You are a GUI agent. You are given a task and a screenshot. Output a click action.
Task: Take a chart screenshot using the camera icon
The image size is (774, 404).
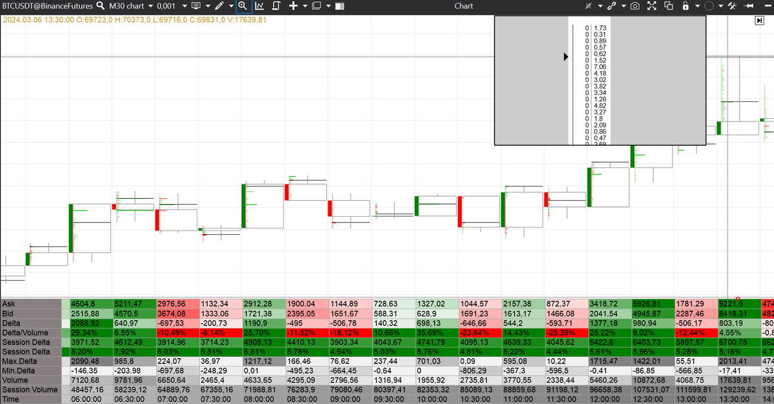point(635,6)
